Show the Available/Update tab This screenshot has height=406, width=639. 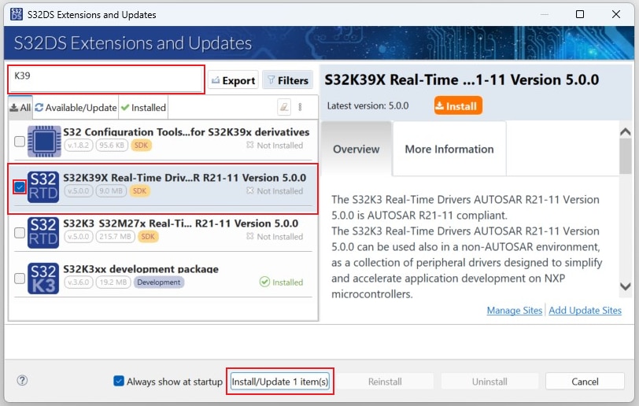pos(76,108)
